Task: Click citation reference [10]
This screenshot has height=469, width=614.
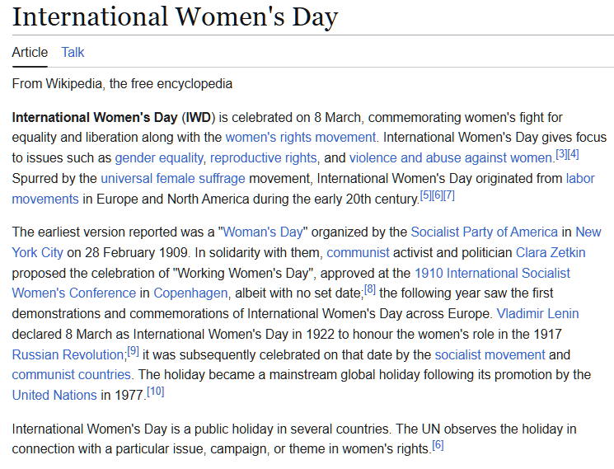Action: click(x=156, y=392)
